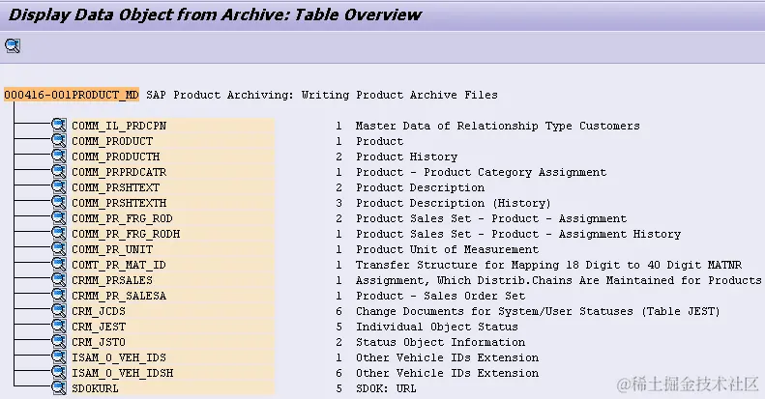Image resolution: width=765 pixels, height=399 pixels.
Task: Select table name COMM_PRSHTEXT
Action: pyautogui.click(x=116, y=187)
